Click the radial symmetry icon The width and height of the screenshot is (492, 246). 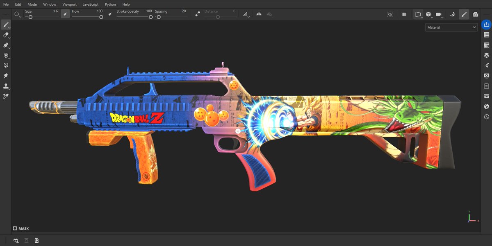269,14
